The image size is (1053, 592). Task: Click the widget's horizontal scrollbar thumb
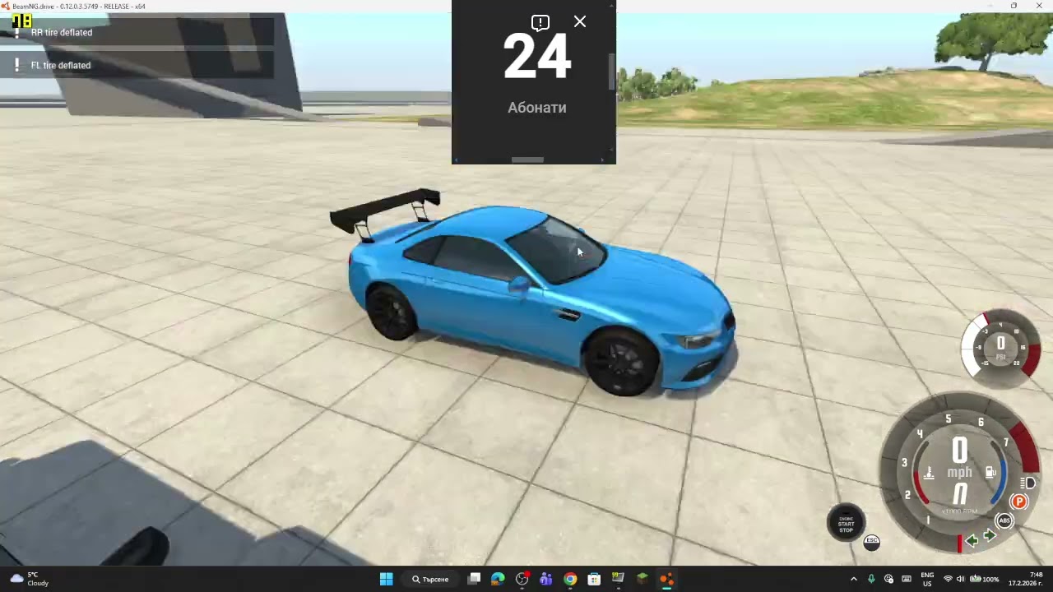tap(527, 160)
